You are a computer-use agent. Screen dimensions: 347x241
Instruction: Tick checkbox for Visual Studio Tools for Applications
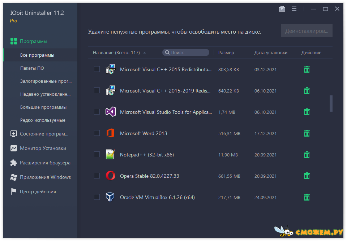pyautogui.click(x=97, y=112)
